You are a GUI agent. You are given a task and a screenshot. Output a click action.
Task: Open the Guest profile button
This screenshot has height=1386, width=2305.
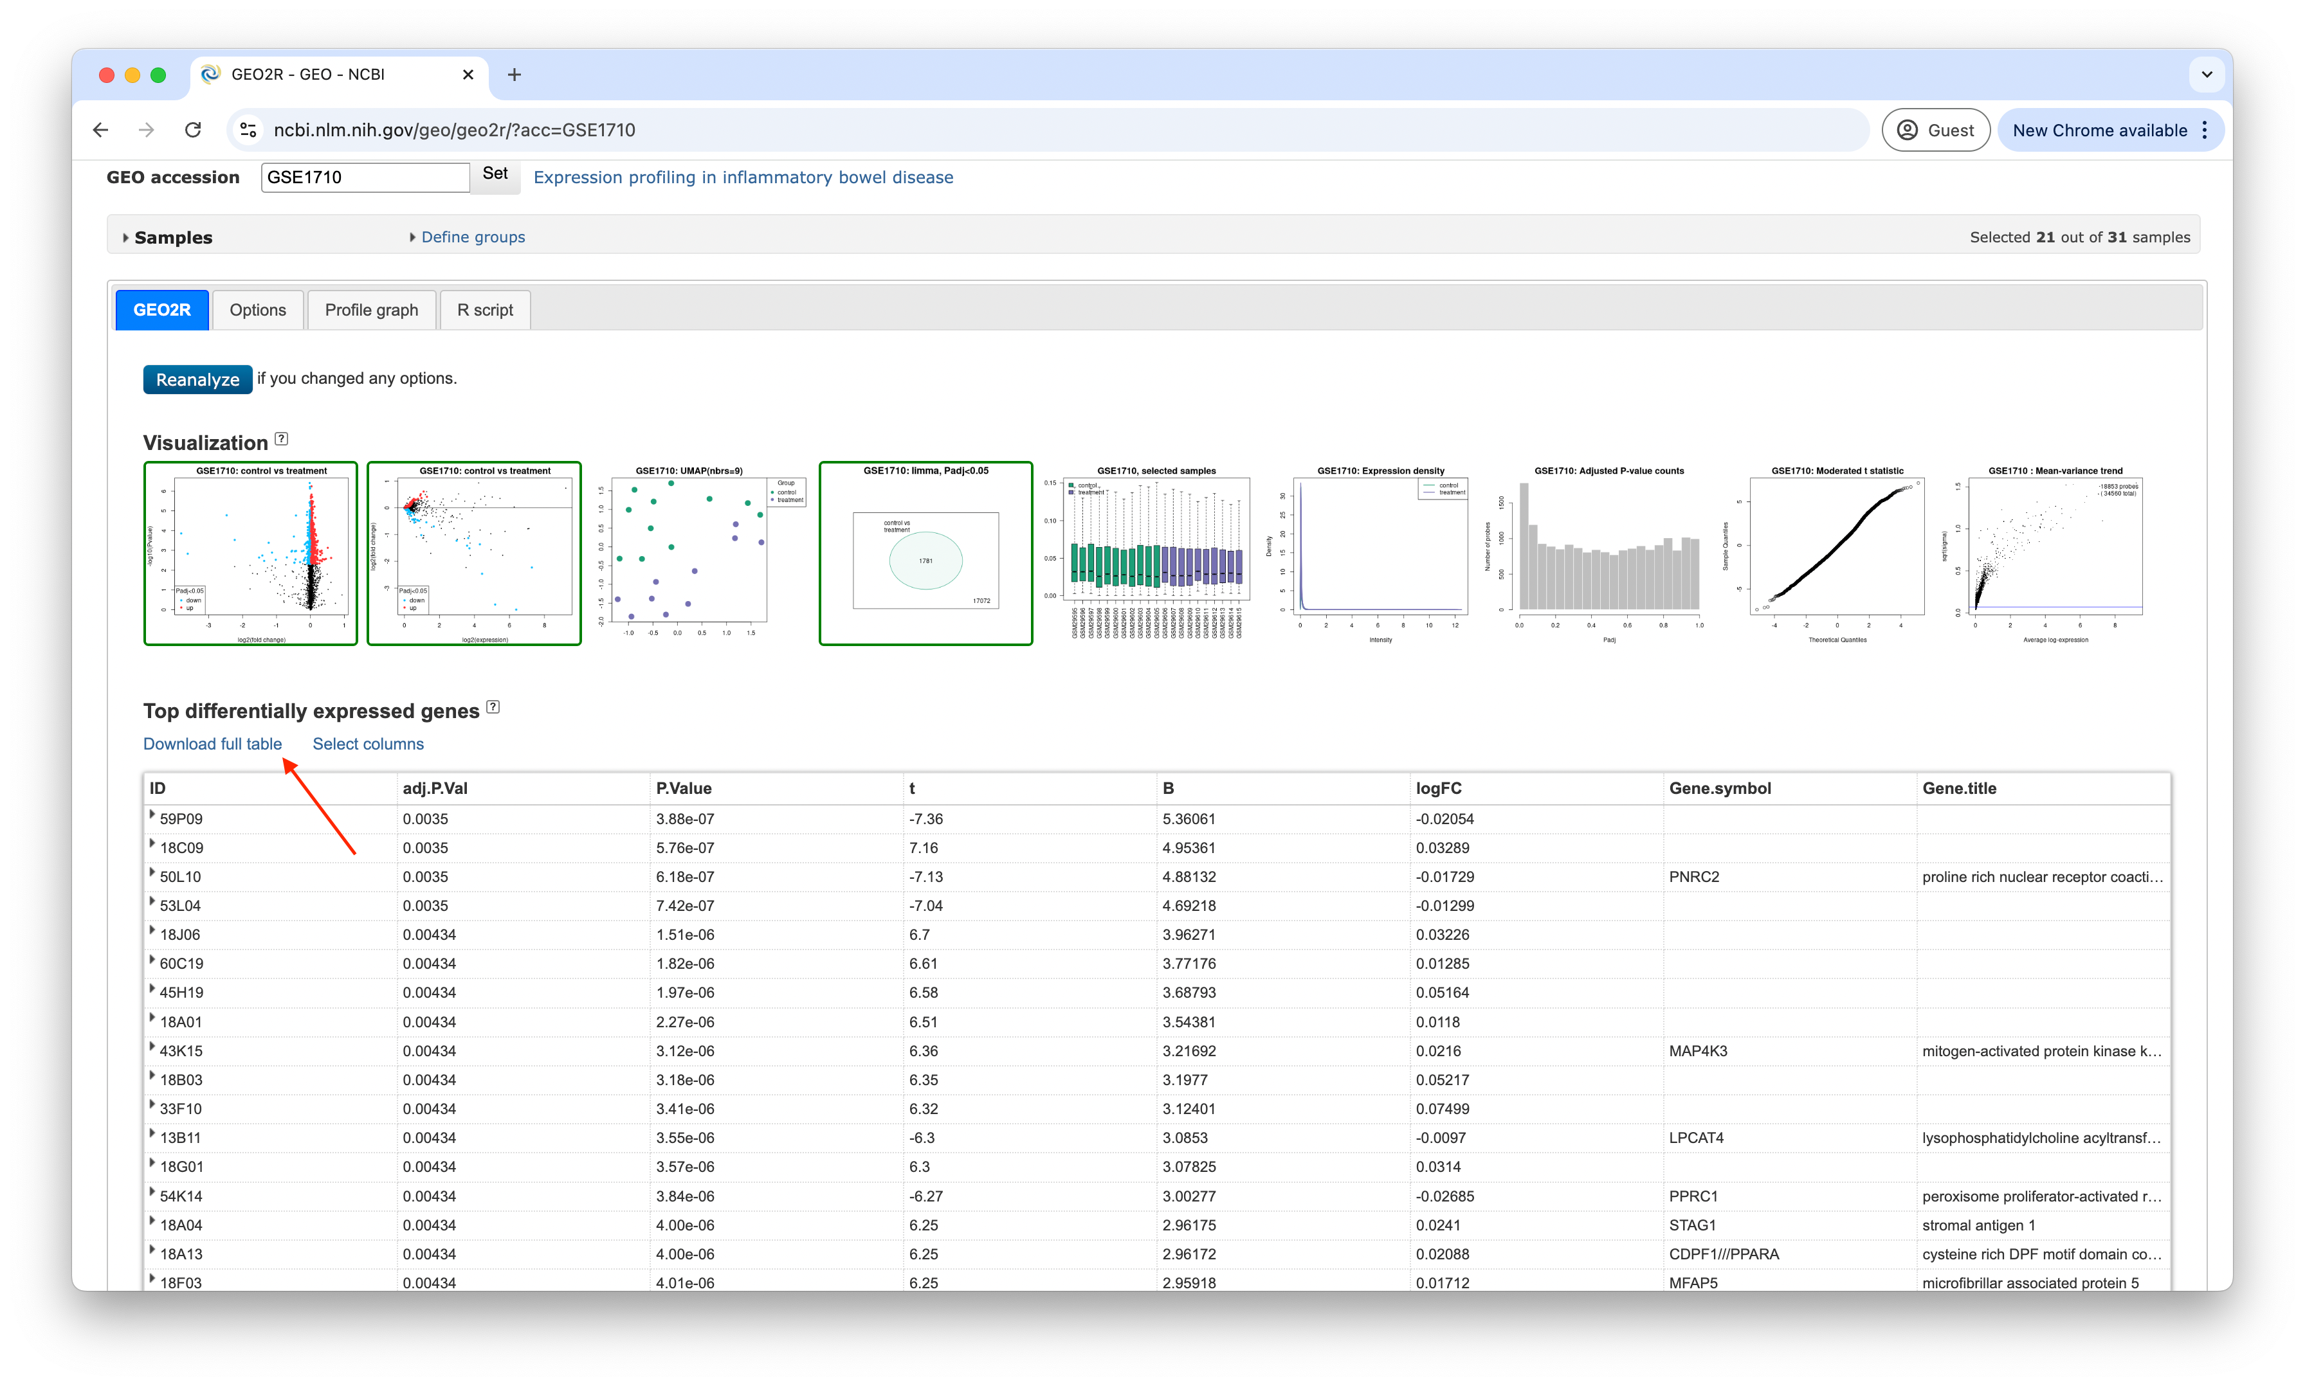pyautogui.click(x=1935, y=130)
